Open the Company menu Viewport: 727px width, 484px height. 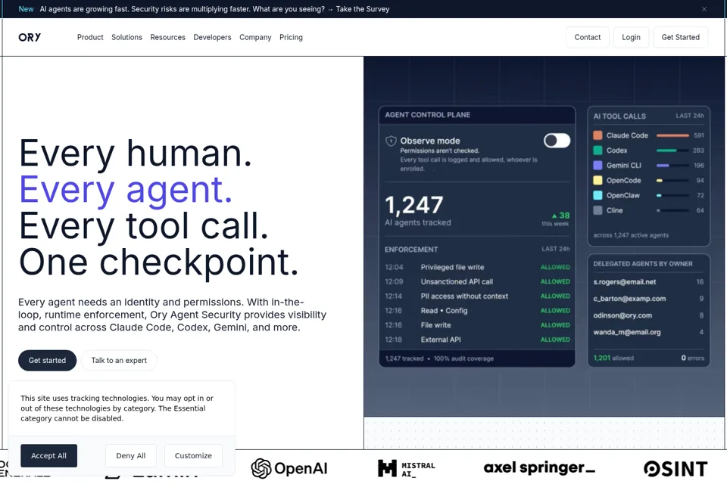coord(255,37)
